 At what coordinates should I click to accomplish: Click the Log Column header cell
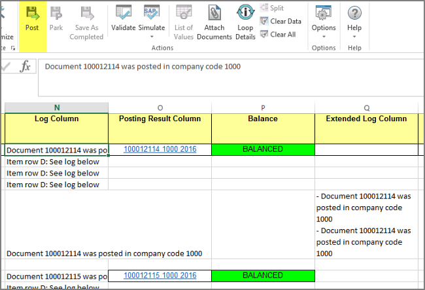pos(57,128)
